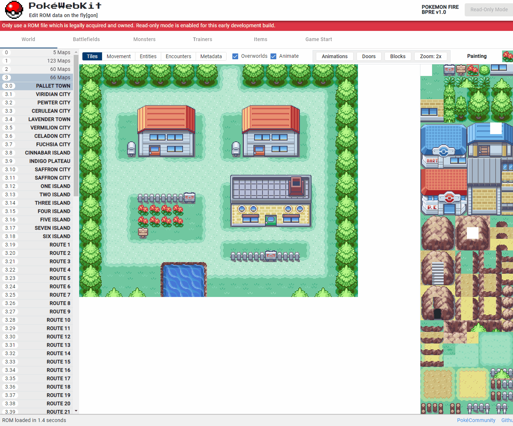Select CERULEAN CITY map

pos(37,111)
